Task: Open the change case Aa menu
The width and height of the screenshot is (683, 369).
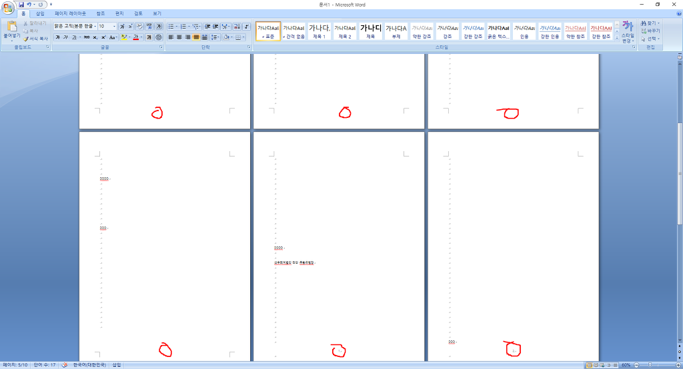Action: [x=112, y=37]
